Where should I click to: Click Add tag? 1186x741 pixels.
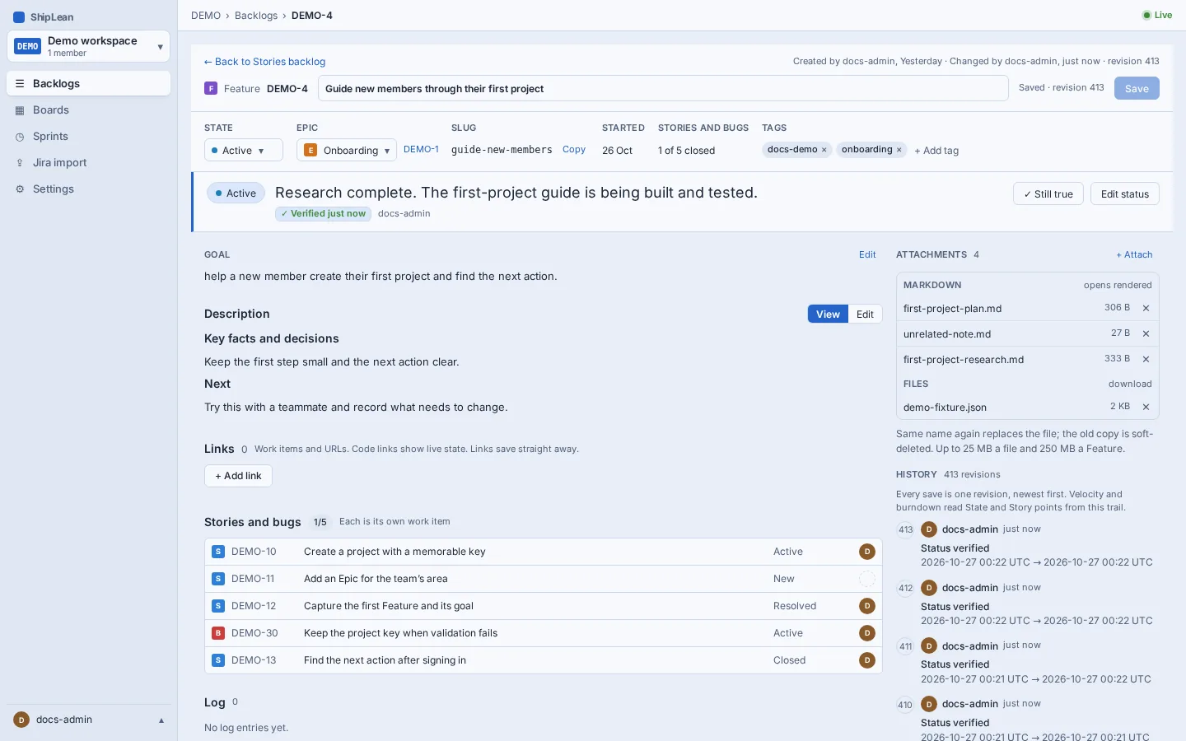coord(936,151)
